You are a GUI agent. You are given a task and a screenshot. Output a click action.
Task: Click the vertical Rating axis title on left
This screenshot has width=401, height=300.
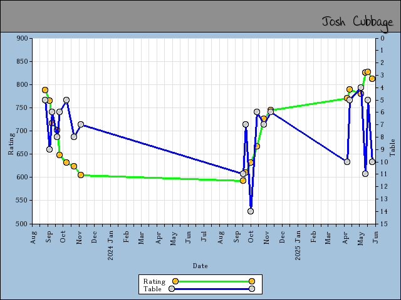(x=11, y=143)
